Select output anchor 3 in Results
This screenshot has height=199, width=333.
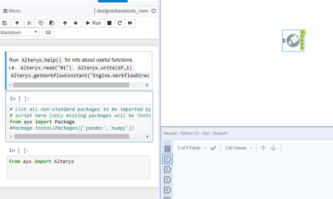pyautogui.click(x=167, y=180)
